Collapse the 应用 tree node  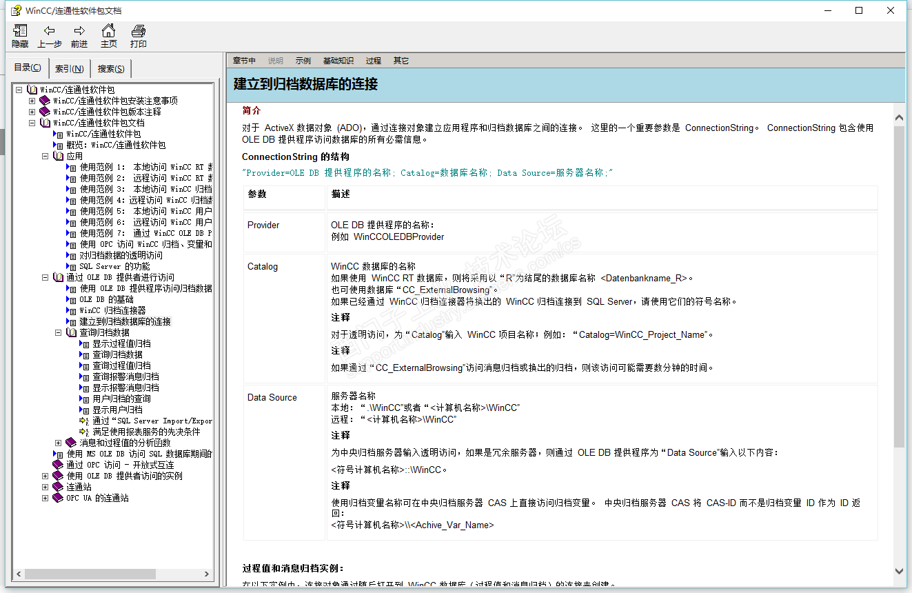coord(45,156)
